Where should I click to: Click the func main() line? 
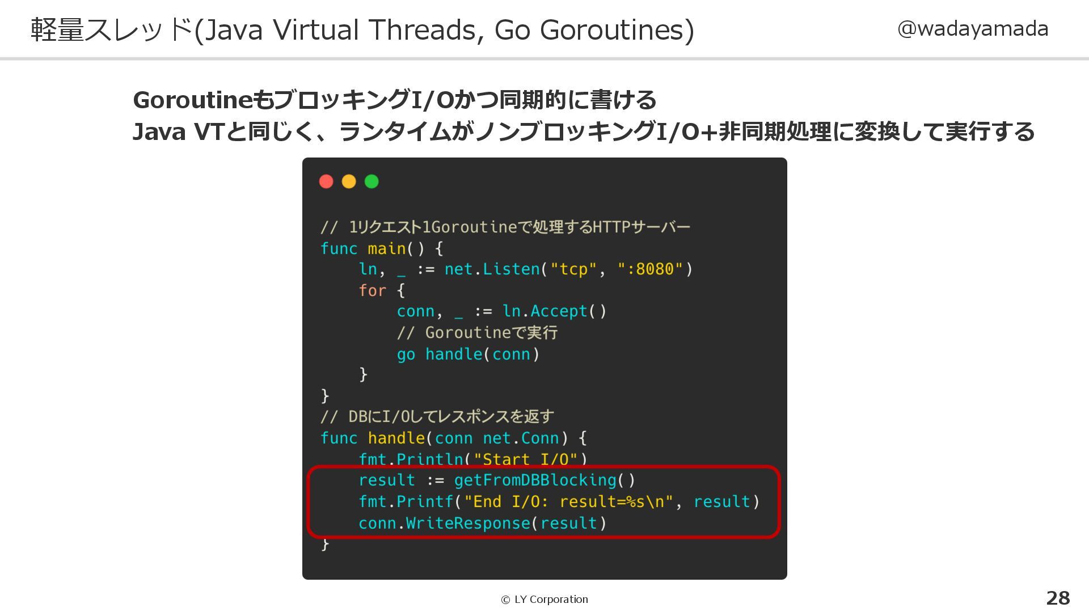[x=381, y=248]
